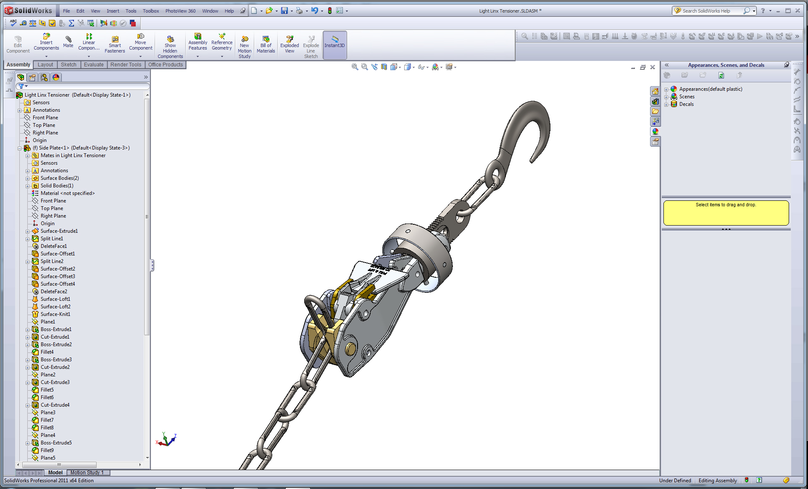Toggle the Appearances panel pin icon
808x489 pixels.
[x=787, y=65]
